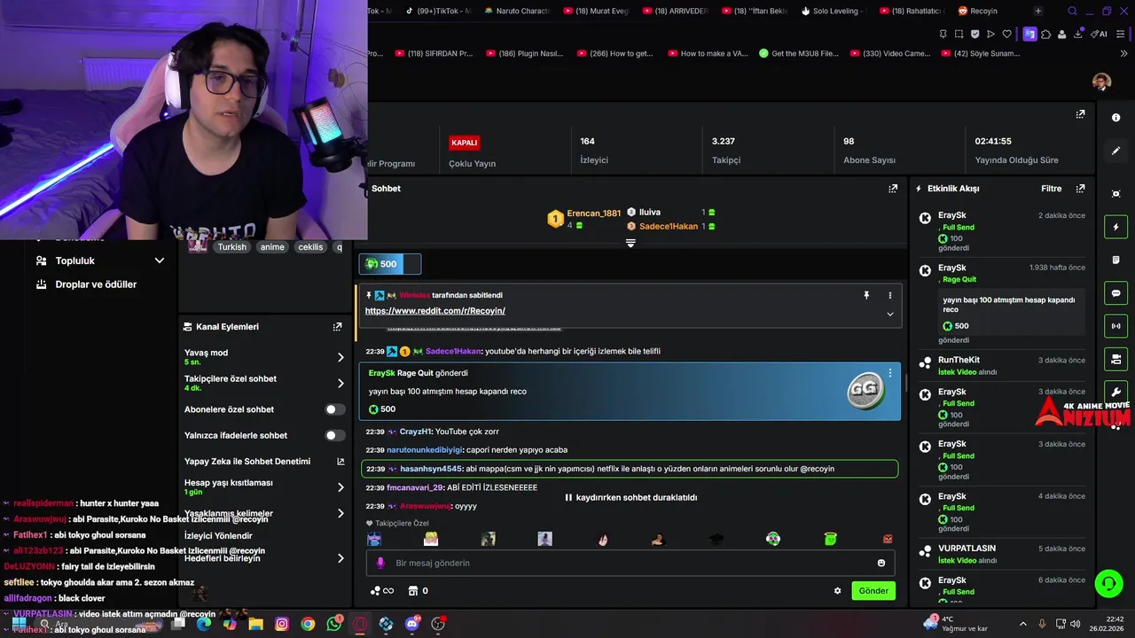Pop out the Etkinlik Akışı panel
This screenshot has height=638, width=1135.
(x=1080, y=189)
